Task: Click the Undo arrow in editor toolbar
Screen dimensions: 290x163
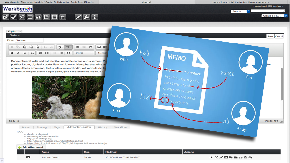Action: pos(45,47)
